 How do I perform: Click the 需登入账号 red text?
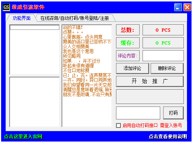[x=171, y=125]
